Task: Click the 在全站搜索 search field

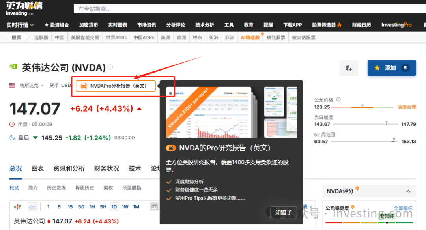Action: (x=250, y=9)
